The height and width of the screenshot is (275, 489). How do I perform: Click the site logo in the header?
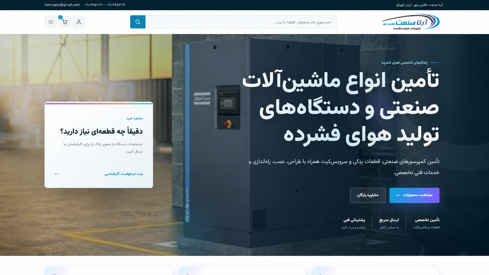[411, 22]
